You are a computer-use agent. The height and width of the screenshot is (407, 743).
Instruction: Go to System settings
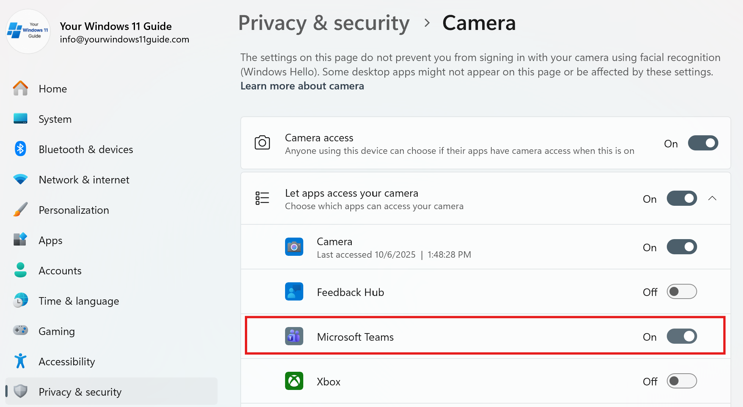click(111, 119)
